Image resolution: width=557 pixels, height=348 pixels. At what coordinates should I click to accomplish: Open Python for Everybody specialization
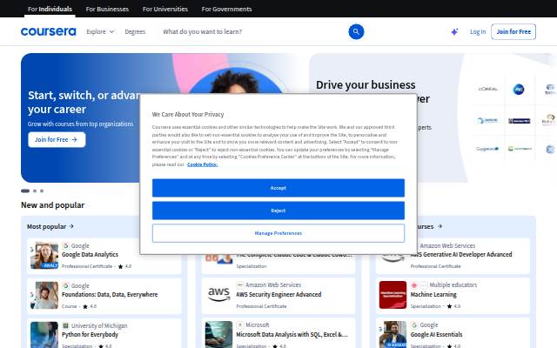[x=90, y=334]
